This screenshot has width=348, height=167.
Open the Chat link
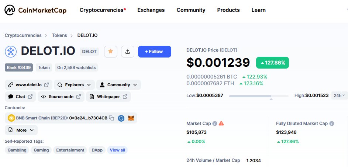pyautogui.click(x=20, y=97)
